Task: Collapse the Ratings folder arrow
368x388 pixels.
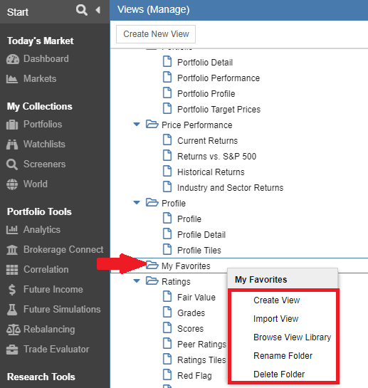Action: click(x=137, y=280)
